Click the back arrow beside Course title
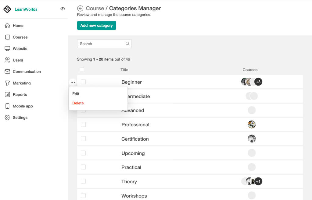This screenshot has height=200, width=312. click(x=80, y=8)
